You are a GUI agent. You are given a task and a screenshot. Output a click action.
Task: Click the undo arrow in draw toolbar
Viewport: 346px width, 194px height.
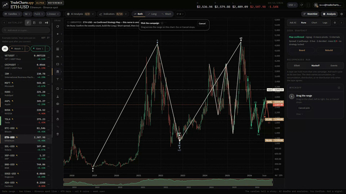click(58, 127)
